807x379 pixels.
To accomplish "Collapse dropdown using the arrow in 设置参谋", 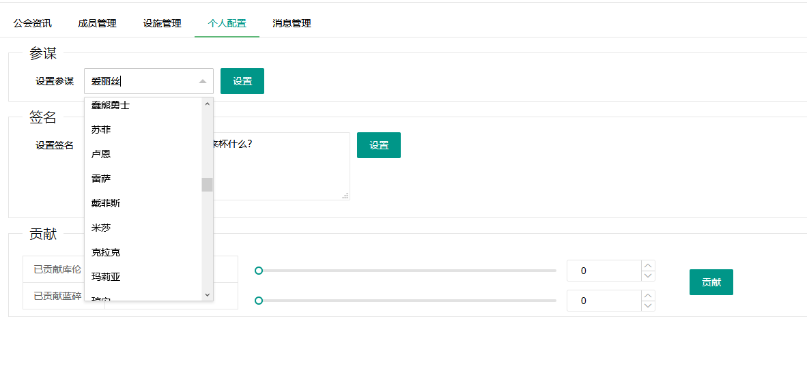I will pyautogui.click(x=203, y=81).
